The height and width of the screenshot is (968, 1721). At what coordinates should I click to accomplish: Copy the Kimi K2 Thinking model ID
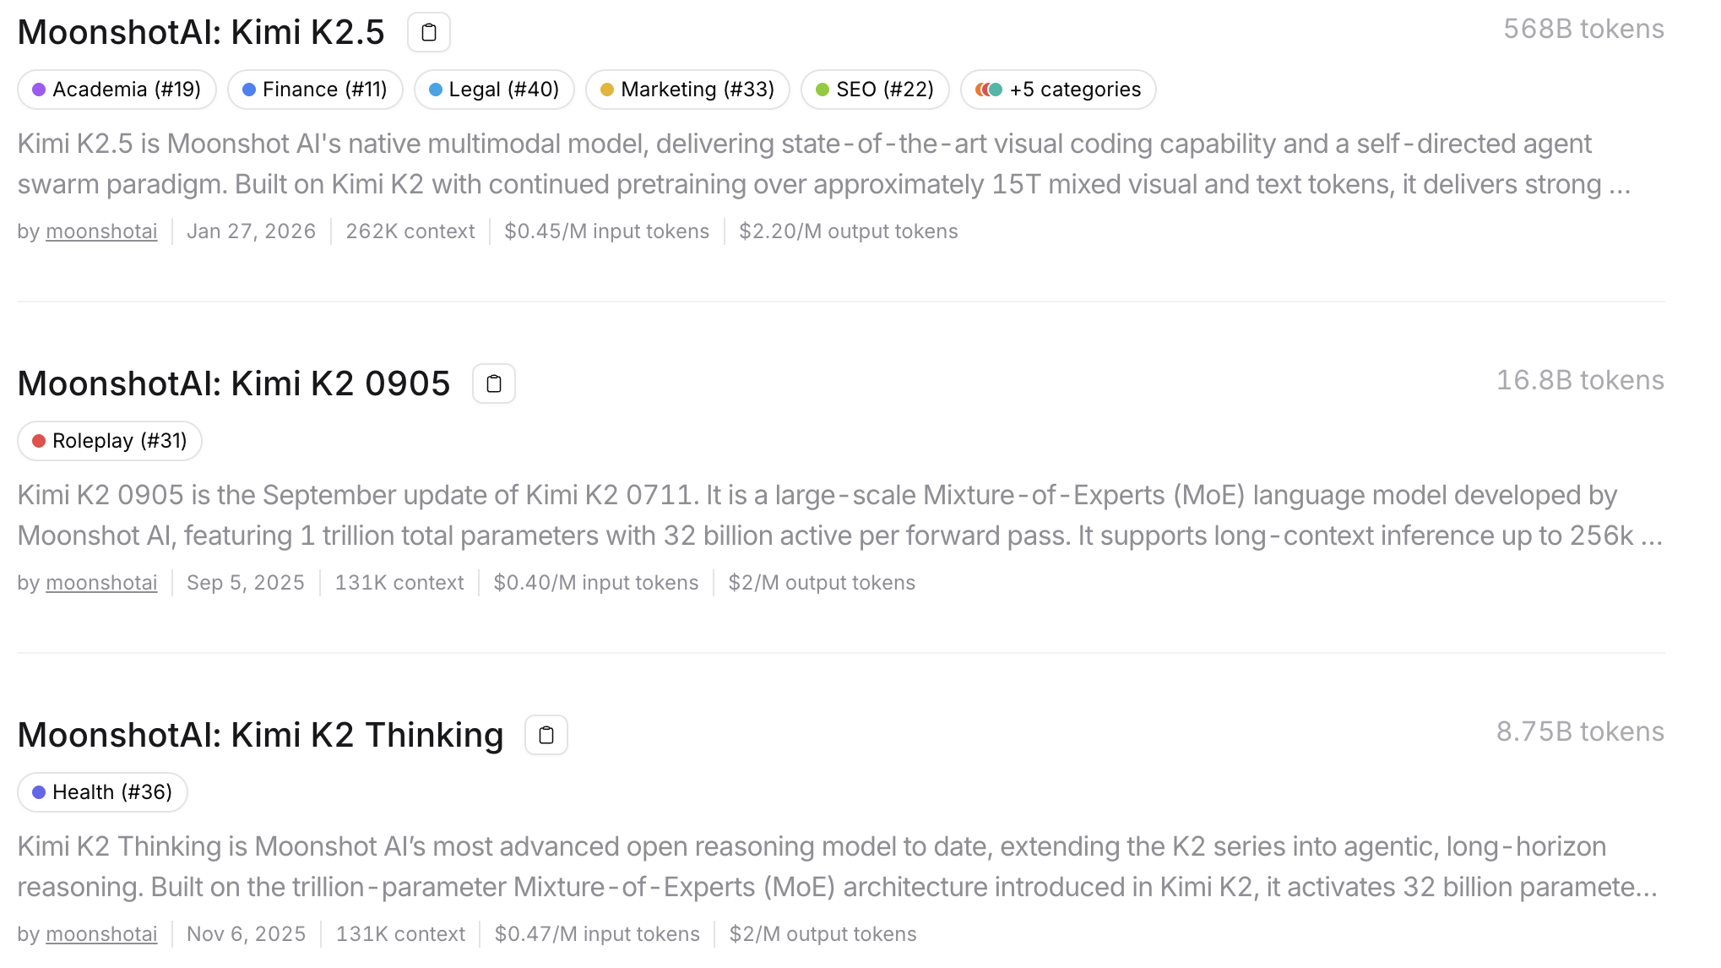click(x=546, y=735)
